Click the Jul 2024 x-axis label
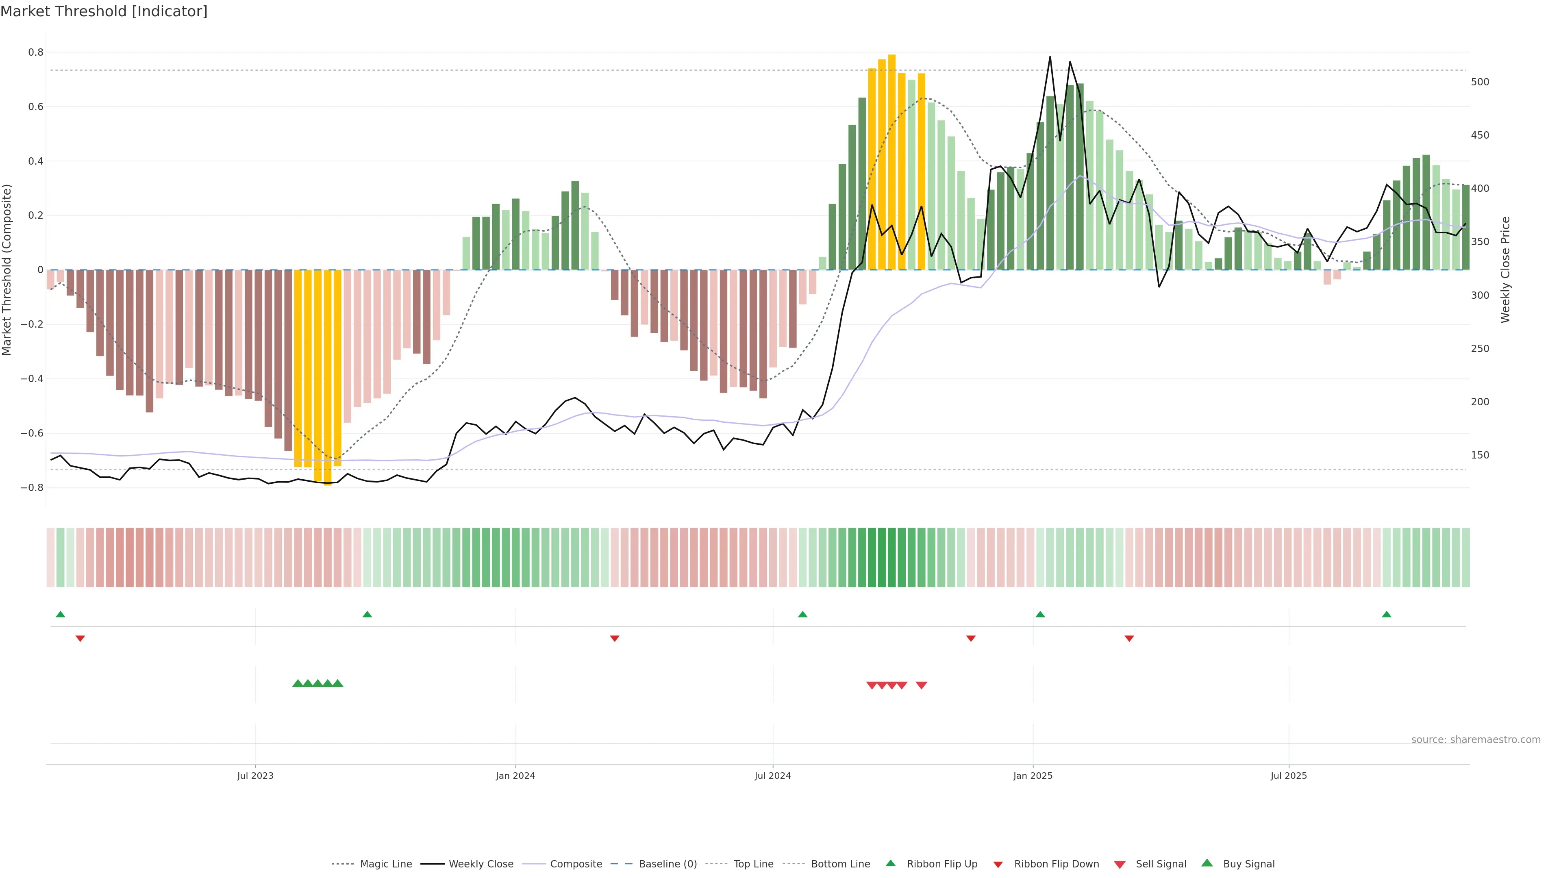1561x878 pixels. tap(773, 776)
